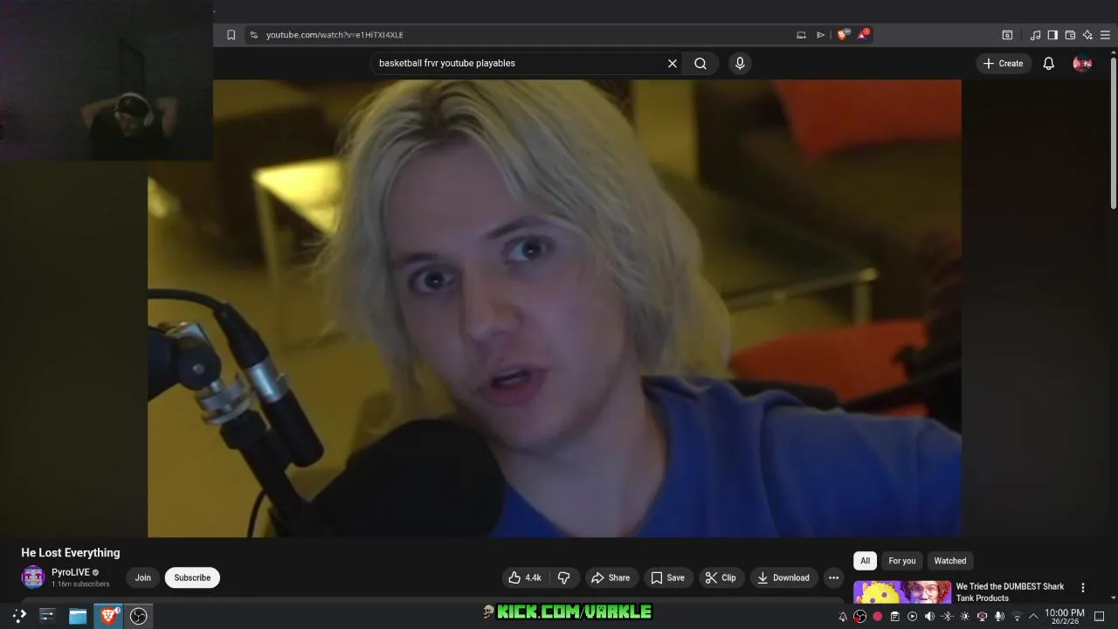Click the red recording indicator tray icon
The width and height of the screenshot is (1118, 629).
878,617
